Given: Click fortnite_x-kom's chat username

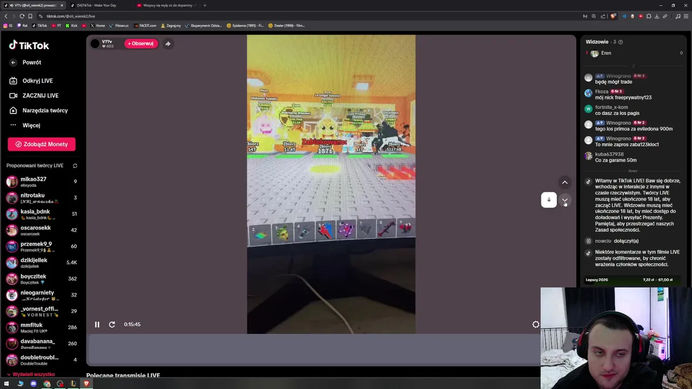Looking at the screenshot, I should [x=611, y=108].
